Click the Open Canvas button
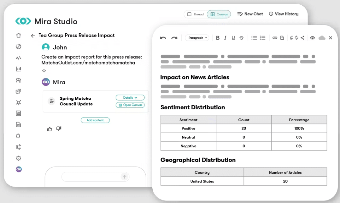This screenshot has width=340, height=203. 130,105
